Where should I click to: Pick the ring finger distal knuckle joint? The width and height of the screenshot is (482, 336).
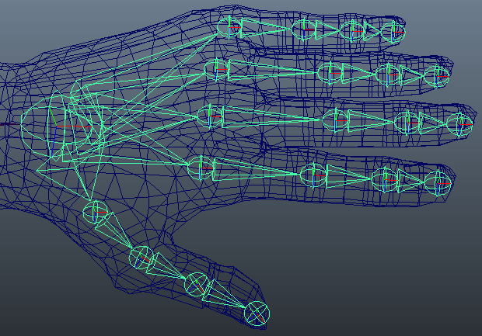tap(386, 74)
